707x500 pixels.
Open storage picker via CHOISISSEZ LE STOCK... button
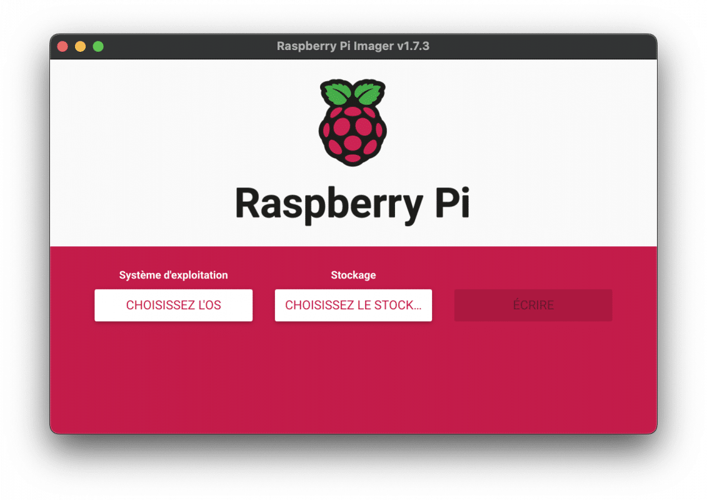coord(353,305)
